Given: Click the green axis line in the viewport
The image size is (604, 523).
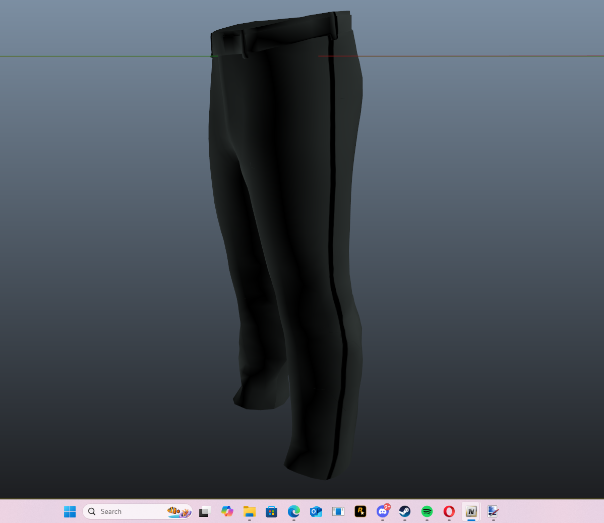Looking at the screenshot, I should (101, 56).
